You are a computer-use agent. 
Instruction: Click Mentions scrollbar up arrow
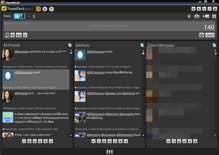(143, 50)
